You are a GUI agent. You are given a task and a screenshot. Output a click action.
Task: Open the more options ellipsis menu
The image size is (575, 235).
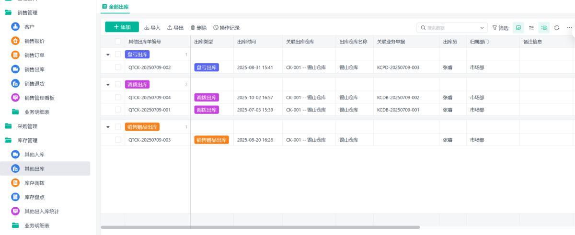click(569, 28)
